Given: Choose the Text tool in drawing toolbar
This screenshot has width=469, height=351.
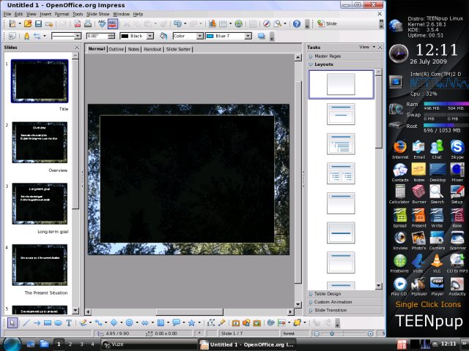Looking at the screenshot, I should [69, 322].
